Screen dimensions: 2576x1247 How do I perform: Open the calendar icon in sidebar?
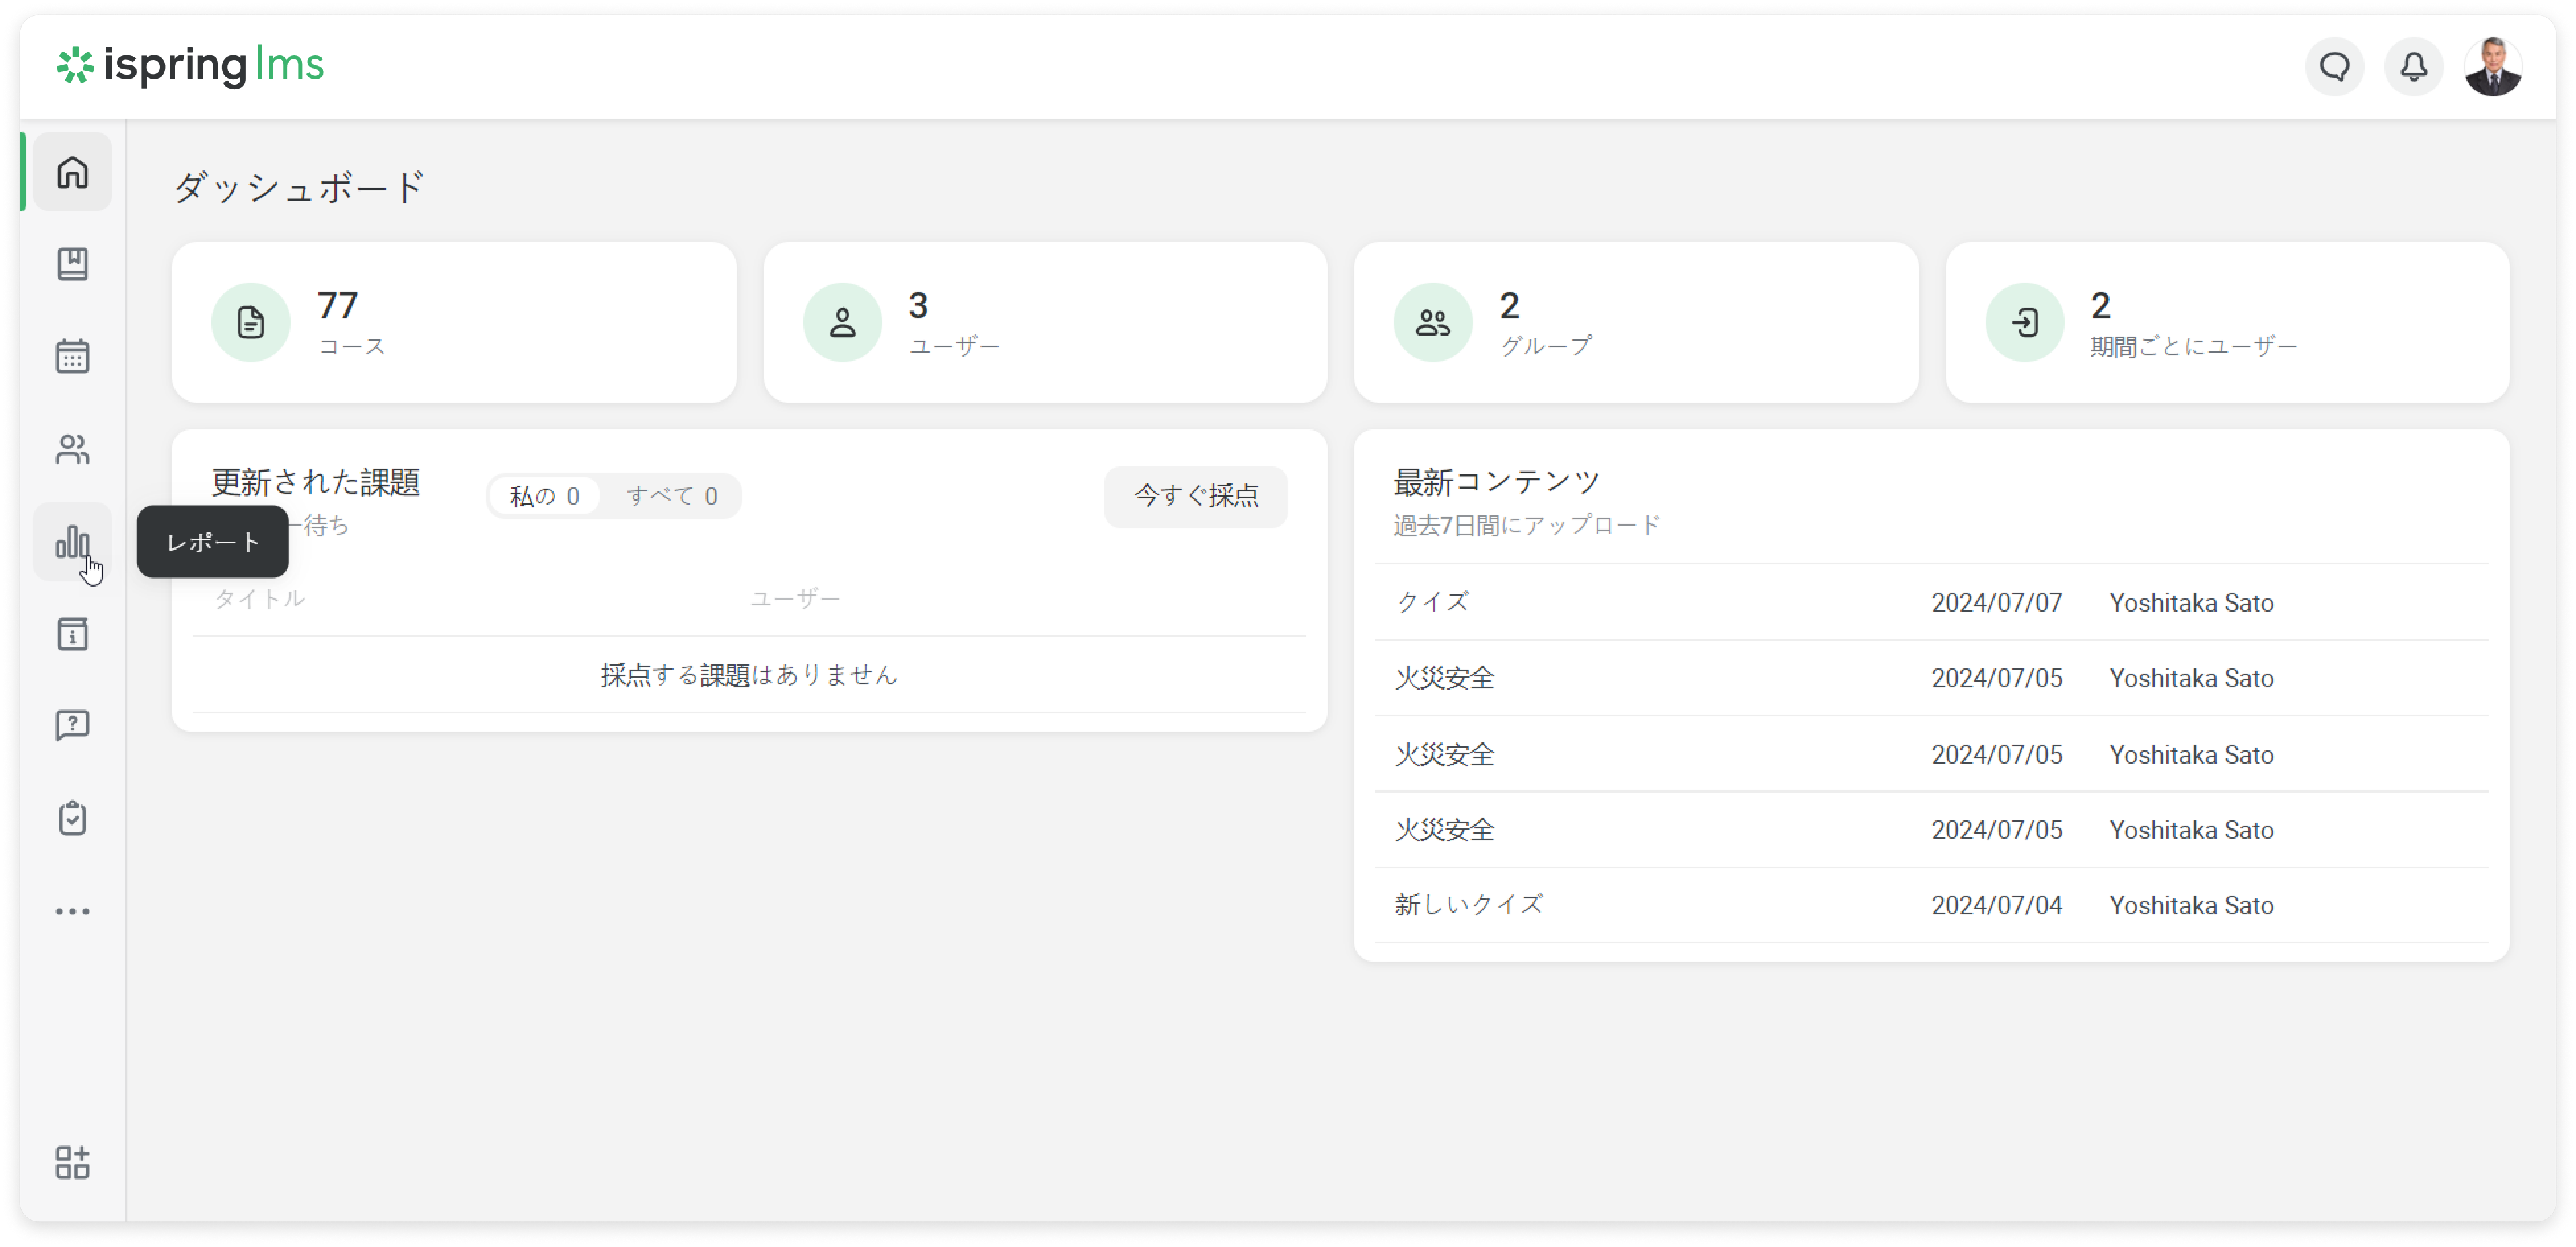click(72, 356)
